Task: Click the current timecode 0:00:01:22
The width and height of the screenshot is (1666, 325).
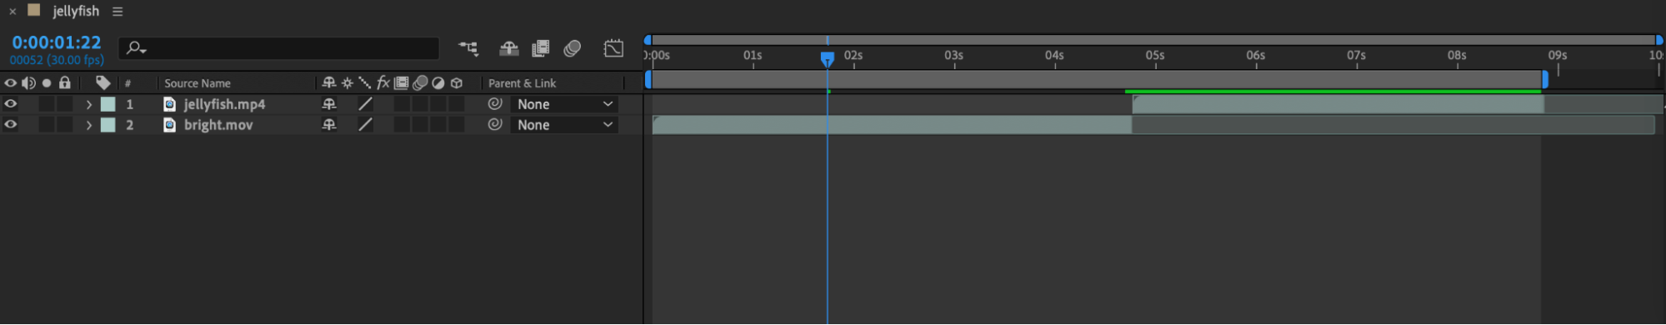Action: 57,42
